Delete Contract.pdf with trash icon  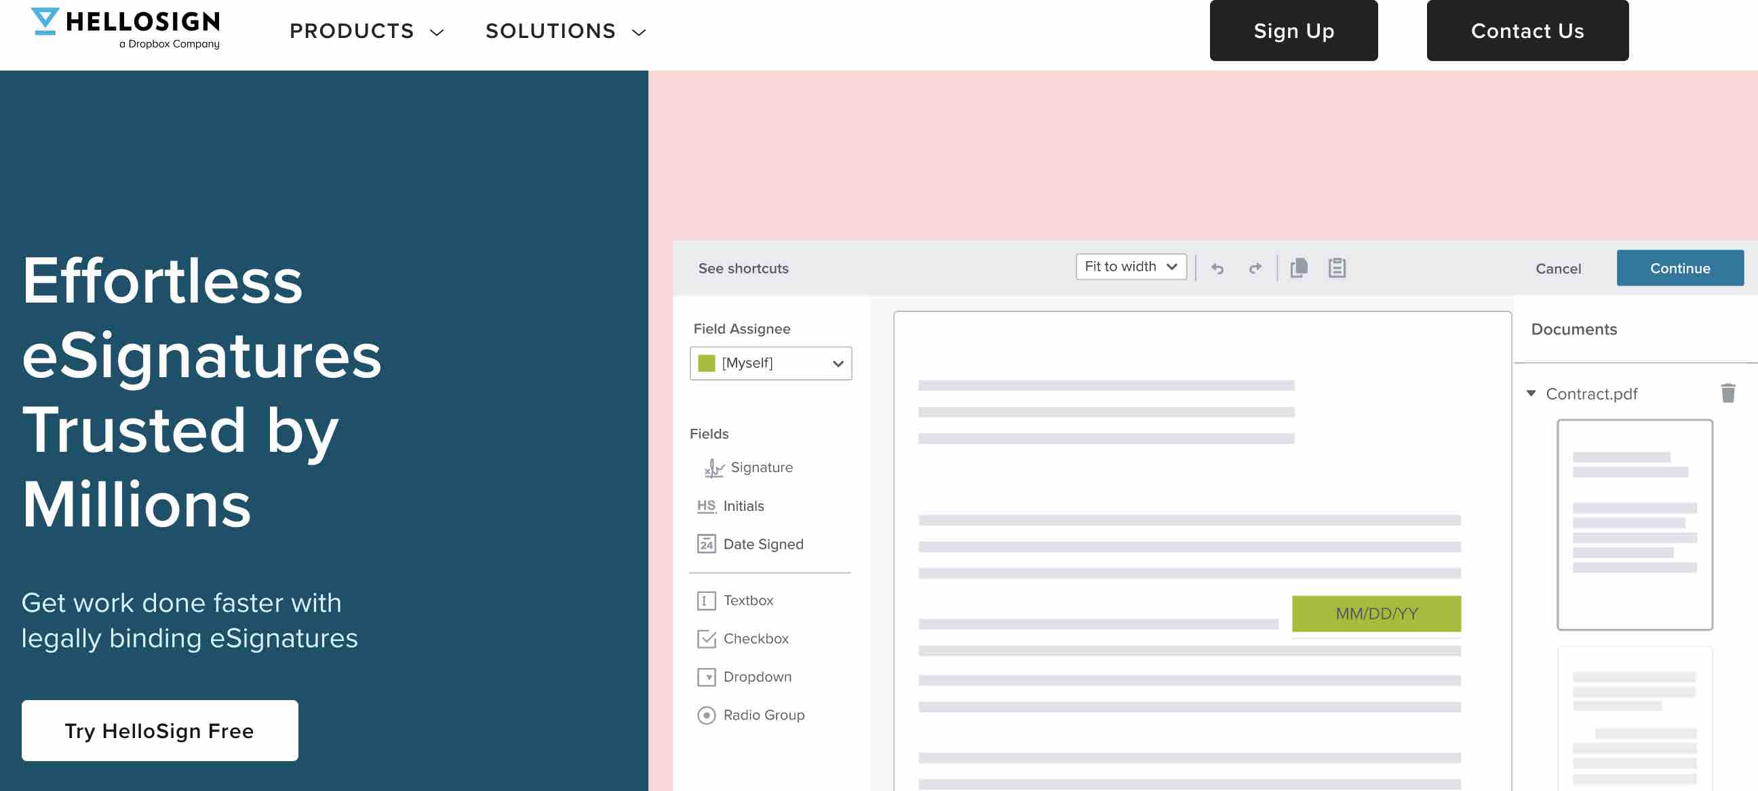point(1727,393)
